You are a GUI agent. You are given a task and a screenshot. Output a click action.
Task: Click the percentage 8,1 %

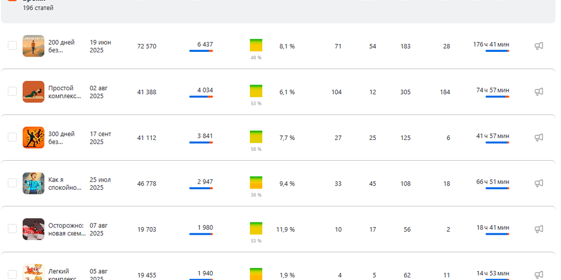[287, 47]
